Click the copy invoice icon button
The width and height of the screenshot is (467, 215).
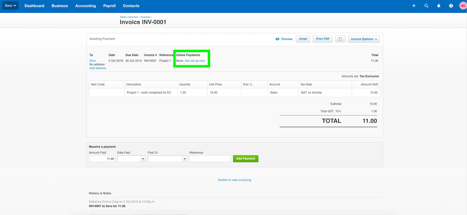click(x=340, y=39)
